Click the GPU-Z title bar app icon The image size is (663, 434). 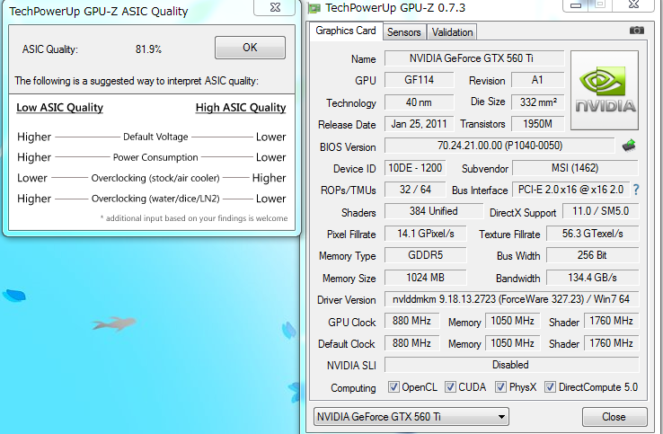(314, 8)
